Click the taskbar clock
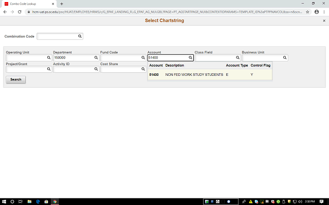The width and height of the screenshot is (329, 205). pos(309,201)
